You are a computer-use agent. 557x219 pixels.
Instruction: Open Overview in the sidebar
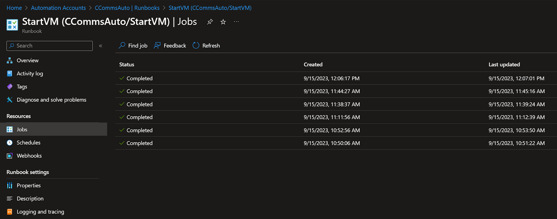tap(28, 60)
